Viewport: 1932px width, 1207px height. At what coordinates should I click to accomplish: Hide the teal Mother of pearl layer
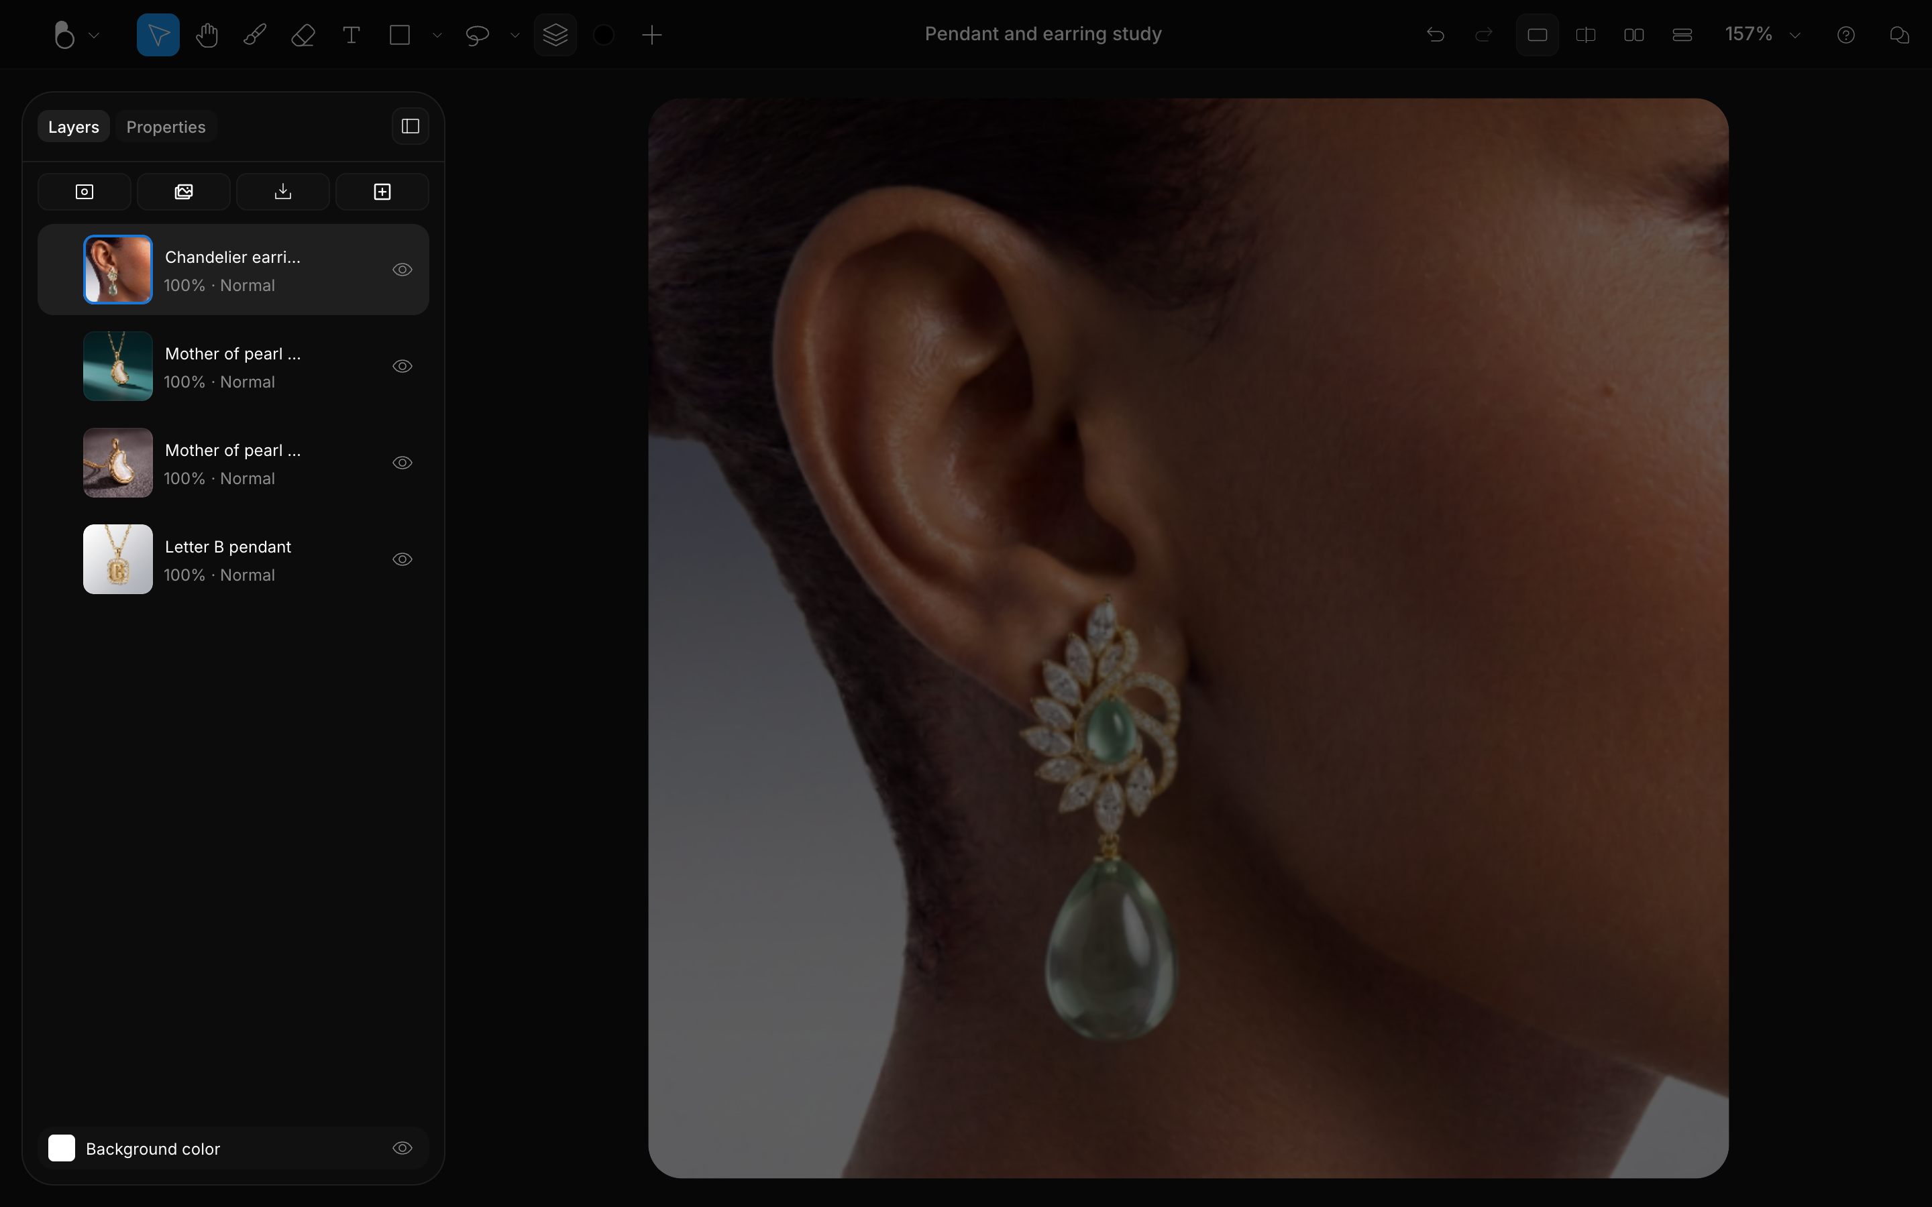(x=402, y=366)
